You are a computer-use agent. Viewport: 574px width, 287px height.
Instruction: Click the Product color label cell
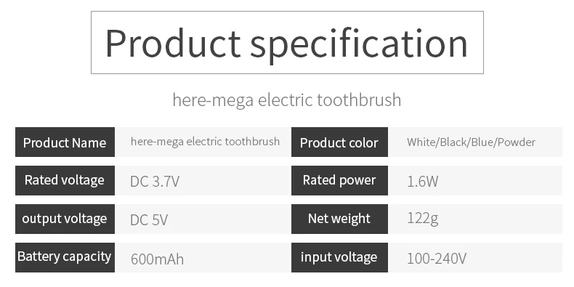(x=339, y=142)
